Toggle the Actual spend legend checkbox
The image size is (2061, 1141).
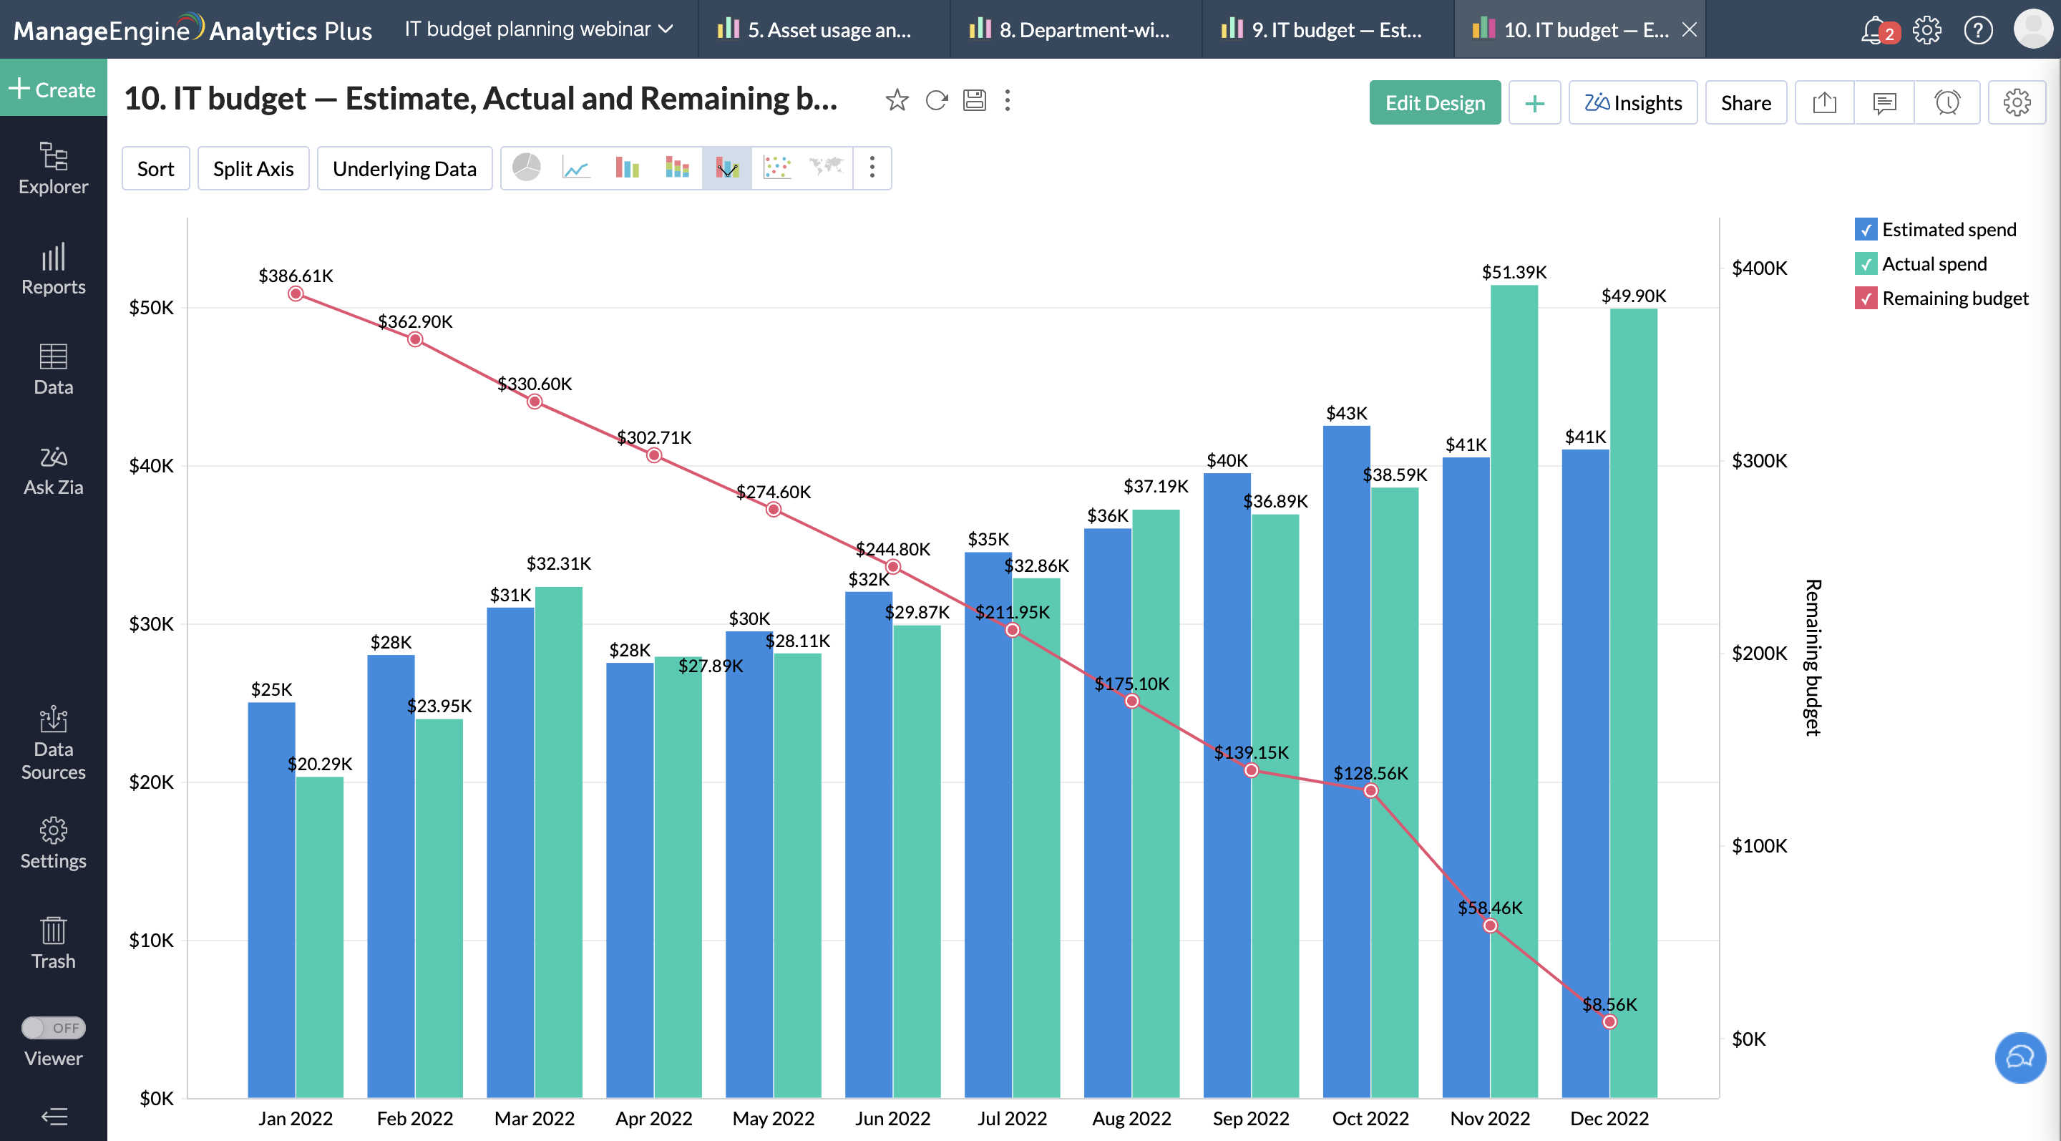pyautogui.click(x=1865, y=264)
